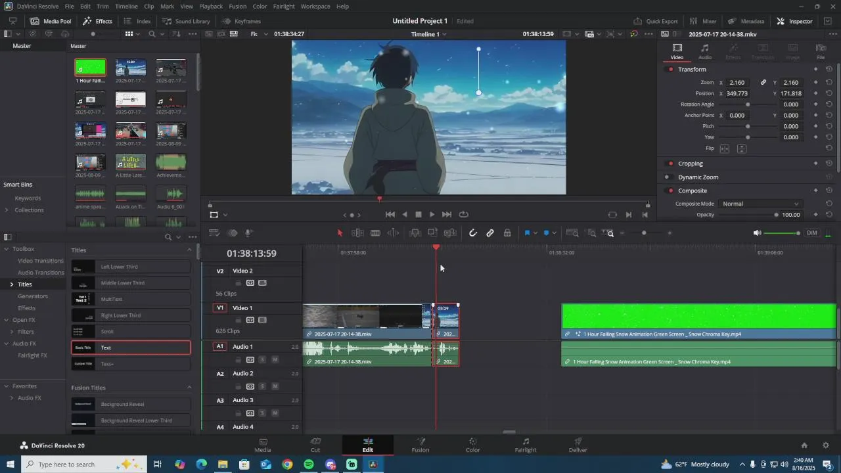Open the Fairlight menu in menu bar
841x473 pixels.
tap(284, 7)
